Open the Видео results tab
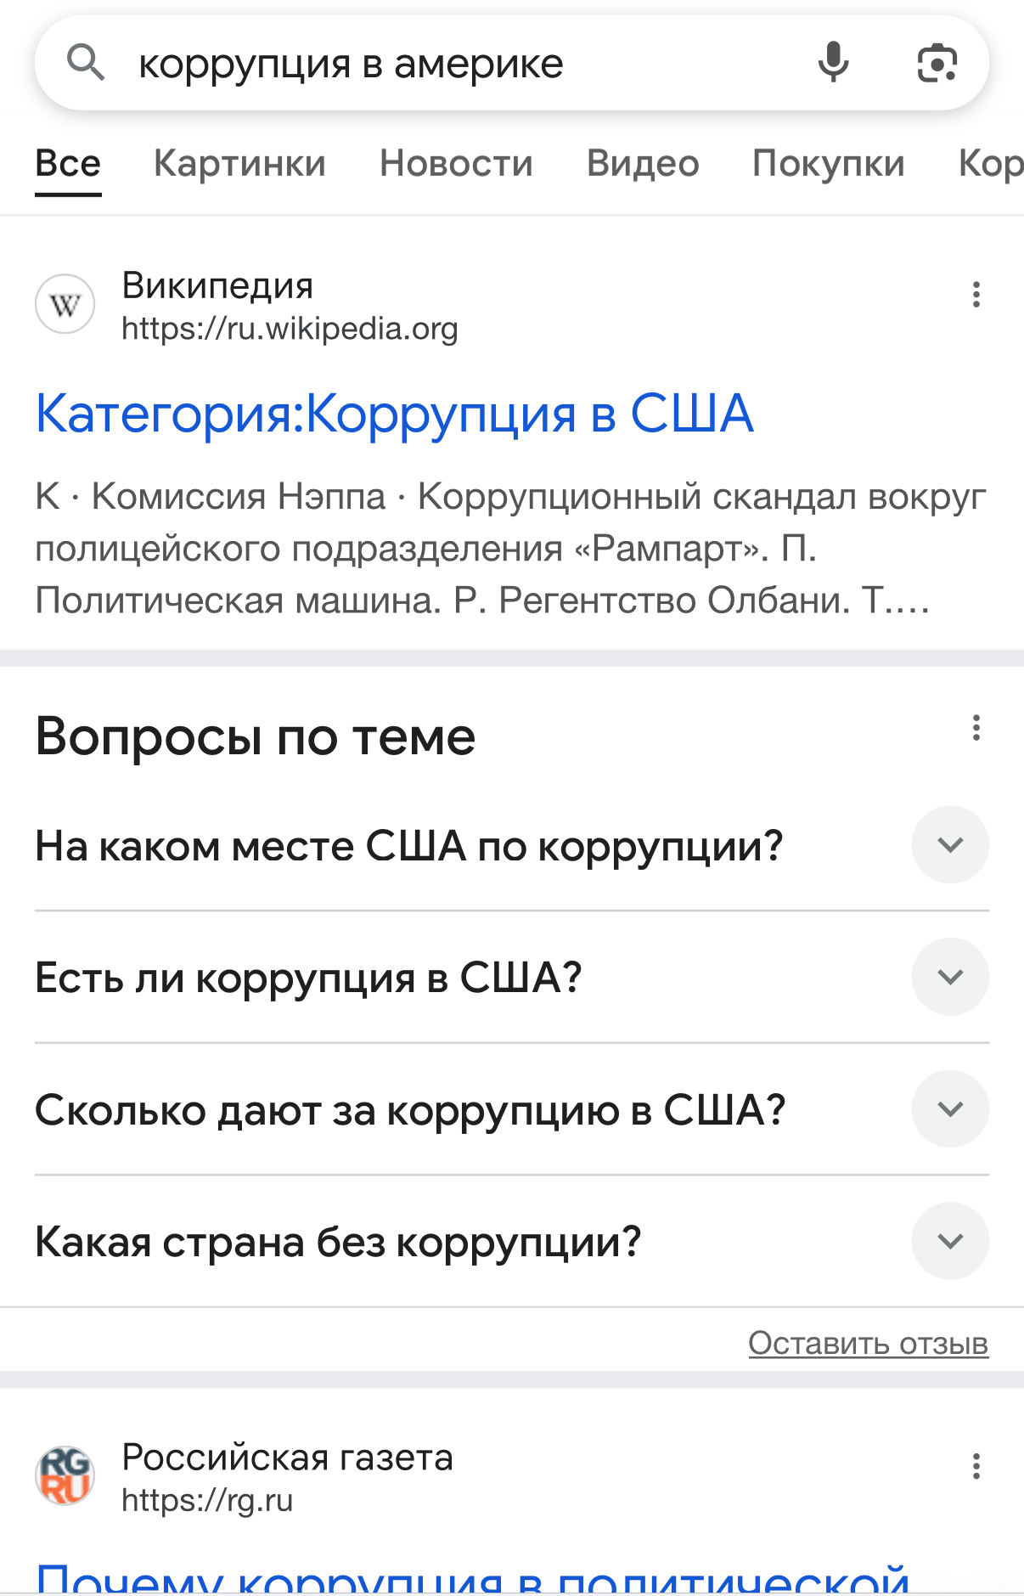This screenshot has width=1024, height=1596. (643, 163)
